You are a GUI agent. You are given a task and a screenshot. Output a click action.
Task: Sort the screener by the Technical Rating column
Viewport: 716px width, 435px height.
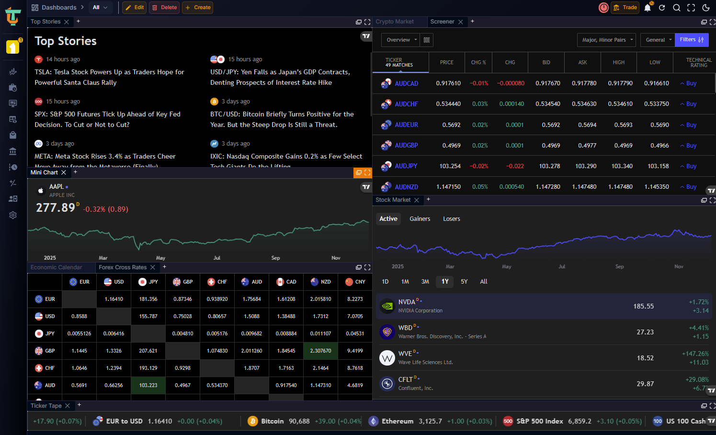click(x=698, y=62)
